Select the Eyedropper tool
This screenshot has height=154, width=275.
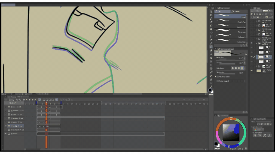(211, 40)
